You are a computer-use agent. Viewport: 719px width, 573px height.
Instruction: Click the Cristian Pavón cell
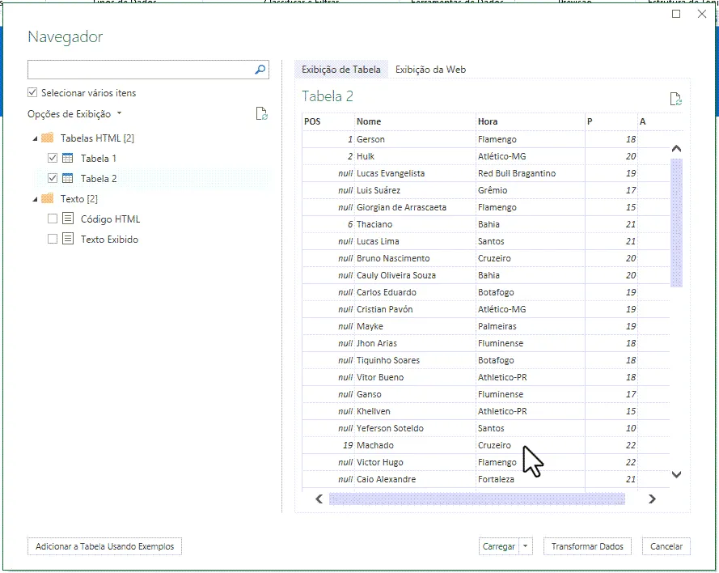point(416,308)
